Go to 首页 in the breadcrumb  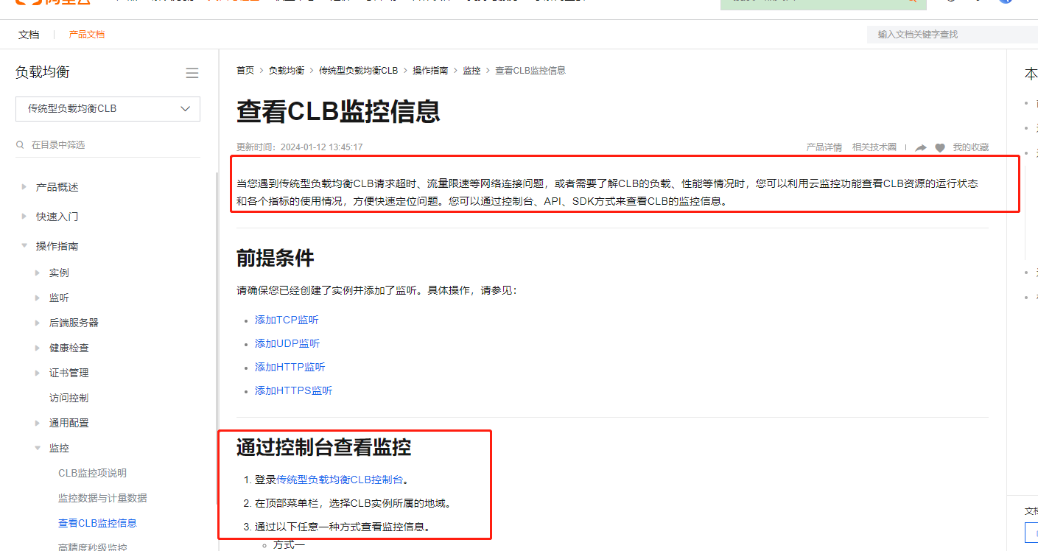click(x=245, y=71)
